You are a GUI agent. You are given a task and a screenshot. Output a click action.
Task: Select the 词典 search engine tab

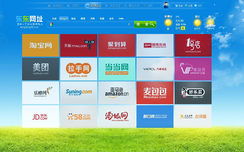[x=92, y=19]
